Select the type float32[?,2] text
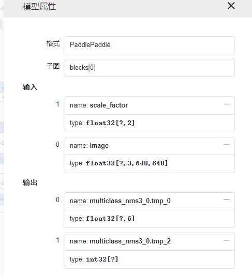252x276 pixels. (102, 123)
